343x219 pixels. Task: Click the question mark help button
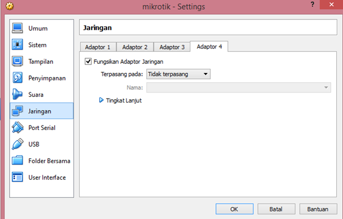312,5
